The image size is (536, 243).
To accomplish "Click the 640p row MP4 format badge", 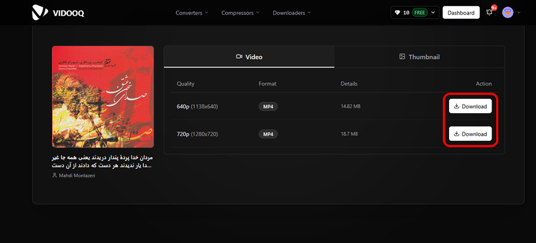I will (268, 106).
